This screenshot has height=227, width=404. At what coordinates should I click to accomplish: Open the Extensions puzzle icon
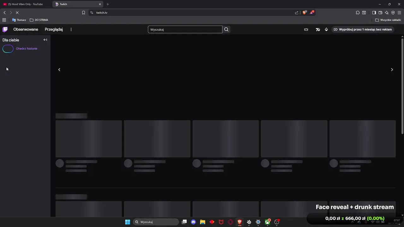[358, 13]
